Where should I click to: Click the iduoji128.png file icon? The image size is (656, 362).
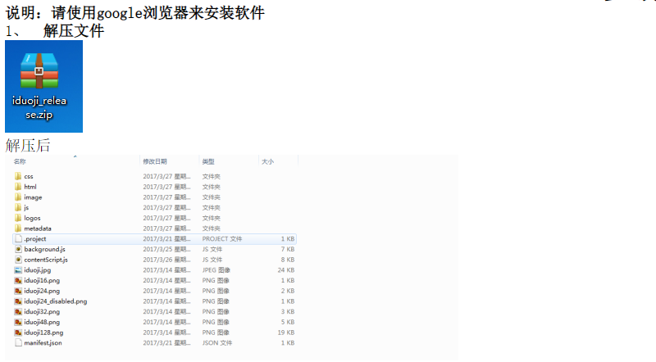[18, 333]
